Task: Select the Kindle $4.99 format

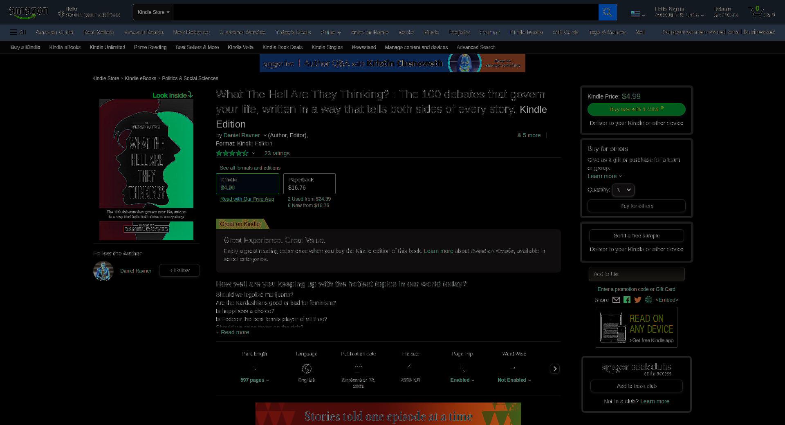Action: 247,183
